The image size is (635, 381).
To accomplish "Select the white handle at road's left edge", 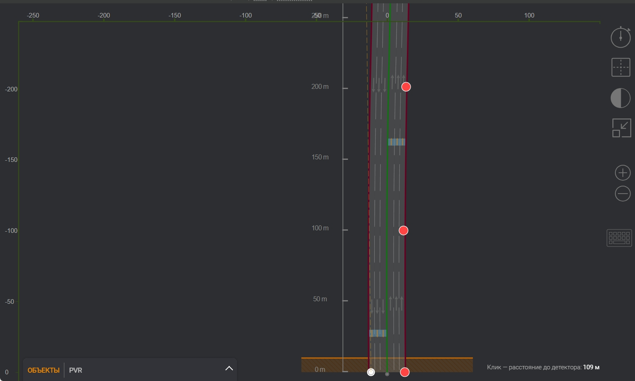I will 371,372.
